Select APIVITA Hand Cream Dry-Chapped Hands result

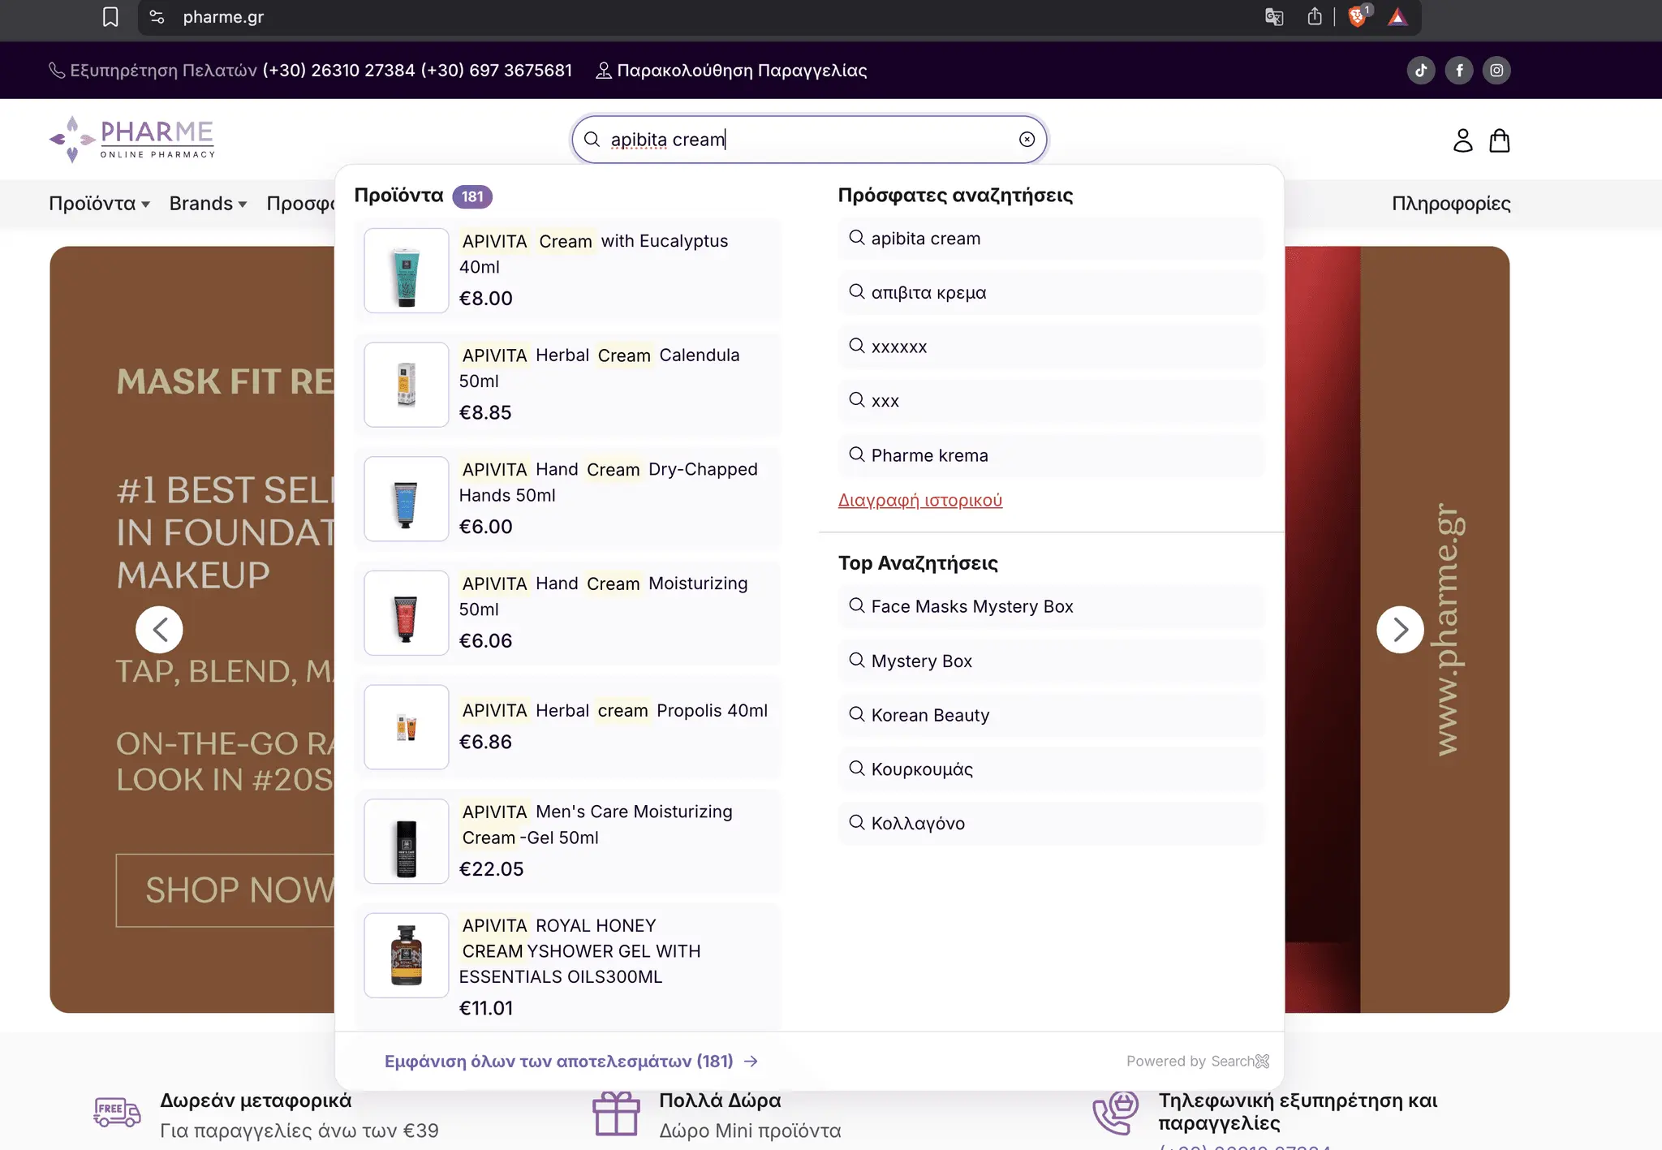(568, 498)
